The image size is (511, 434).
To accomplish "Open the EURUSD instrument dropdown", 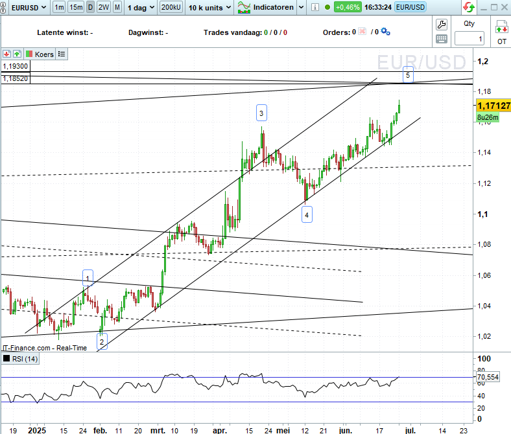I will point(29,7).
